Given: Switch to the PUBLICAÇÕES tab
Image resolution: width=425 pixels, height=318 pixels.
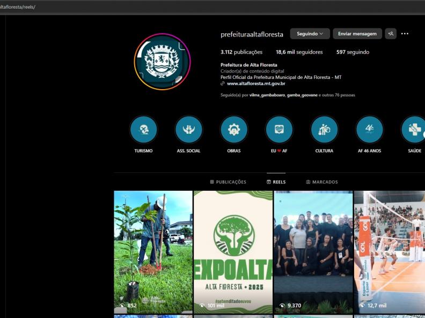Looking at the screenshot, I should [228, 182].
